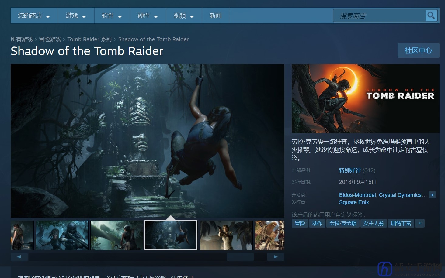The image size is (445, 278).
Task: Open the 硬件 dropdown menu
Action: click(148, 16)
